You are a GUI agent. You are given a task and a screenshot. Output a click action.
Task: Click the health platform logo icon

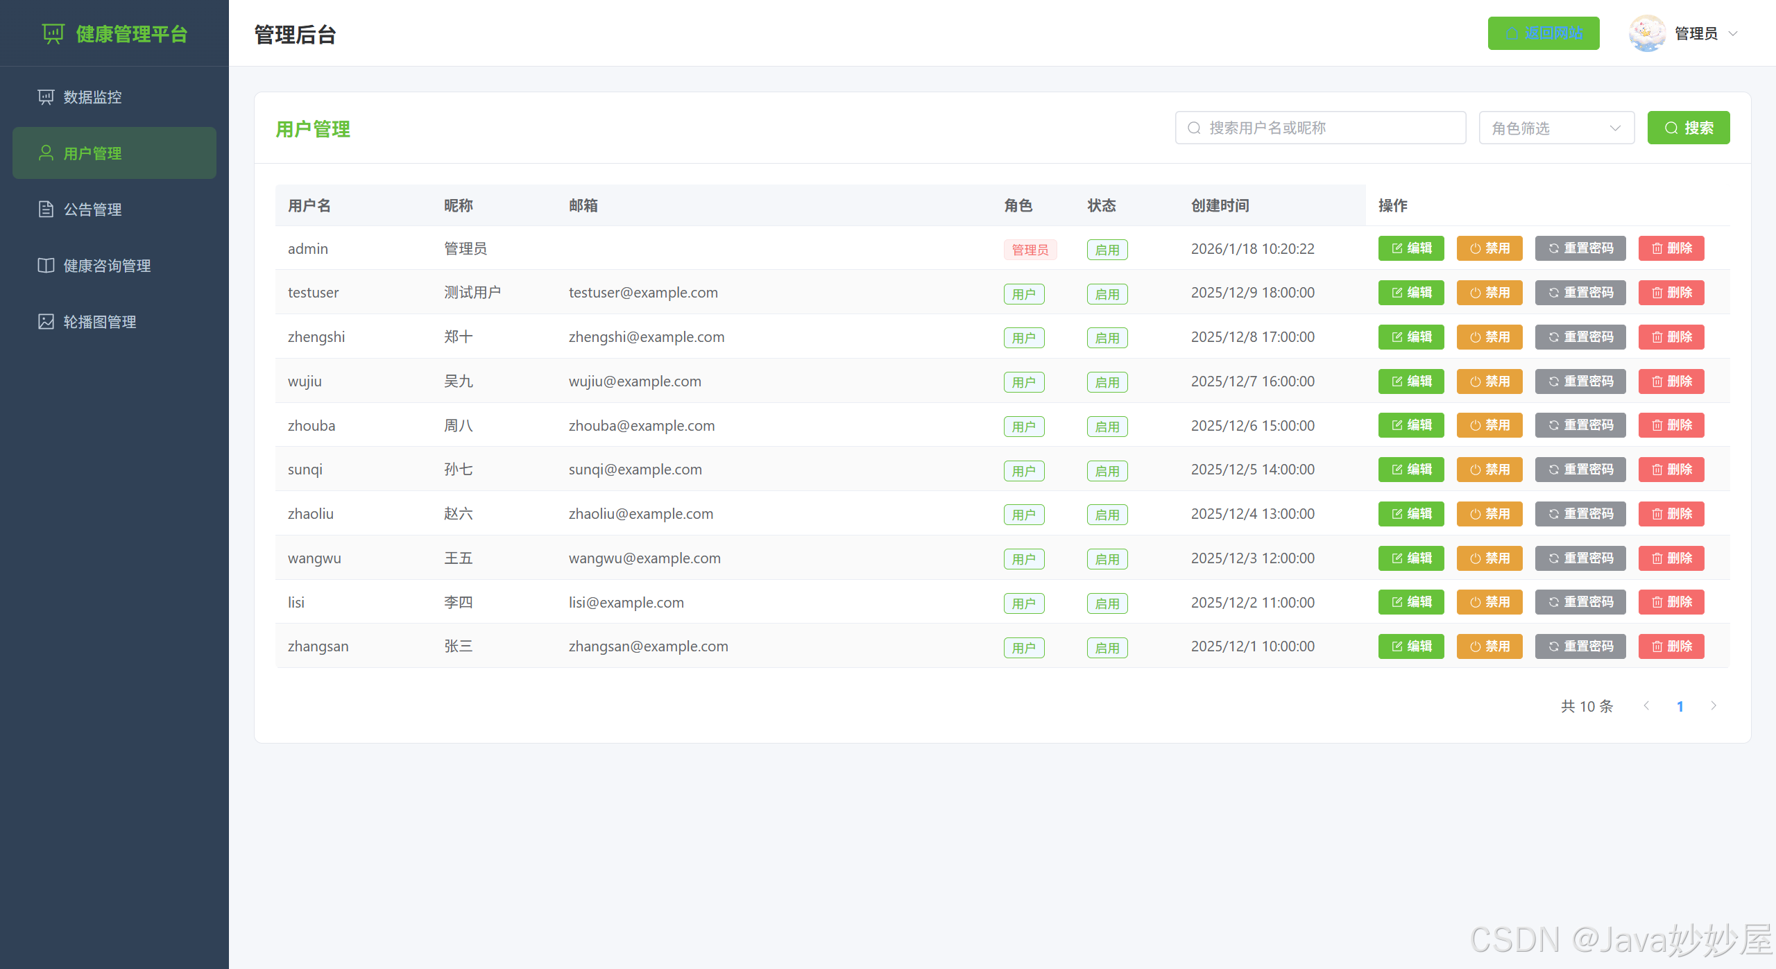pos(53,33)
